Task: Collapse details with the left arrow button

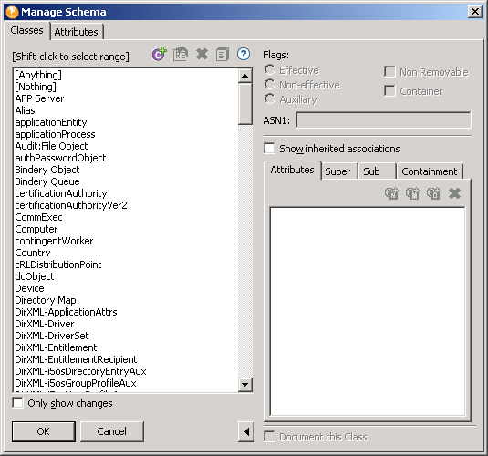Action: (x=246, y=431)
